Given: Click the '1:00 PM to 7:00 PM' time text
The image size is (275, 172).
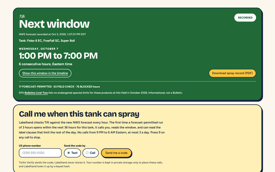Looking at the screenshot, I should coord(58,56).
